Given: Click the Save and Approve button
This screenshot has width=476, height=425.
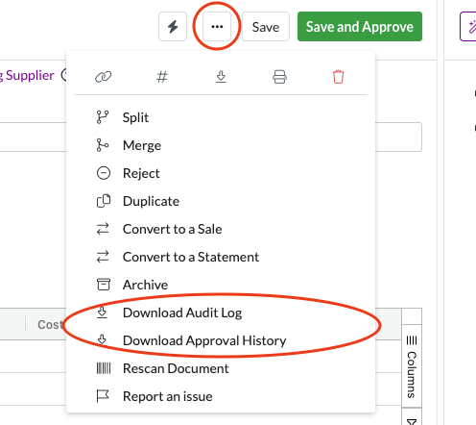Looking at the screenshot, I should [360, 27].
